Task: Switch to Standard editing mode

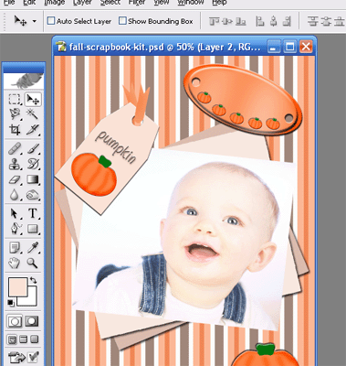Action: (15, 321)
